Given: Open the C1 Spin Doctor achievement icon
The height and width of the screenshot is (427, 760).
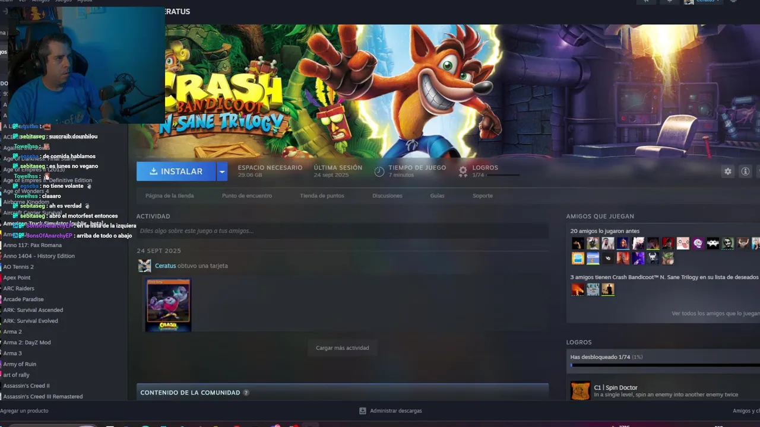Looking at the screenshot, I should click(x=580, y=391).
